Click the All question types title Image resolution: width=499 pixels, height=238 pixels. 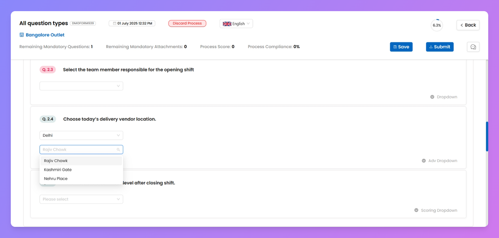pos(43,23)
